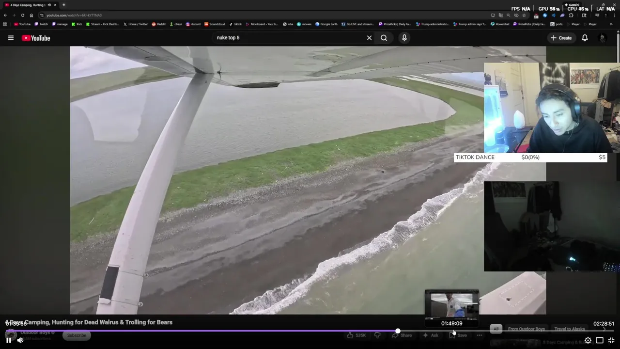Screen dimensions: 620x349
Task: Like the video (535K)
Action: [x=356, y=335]
